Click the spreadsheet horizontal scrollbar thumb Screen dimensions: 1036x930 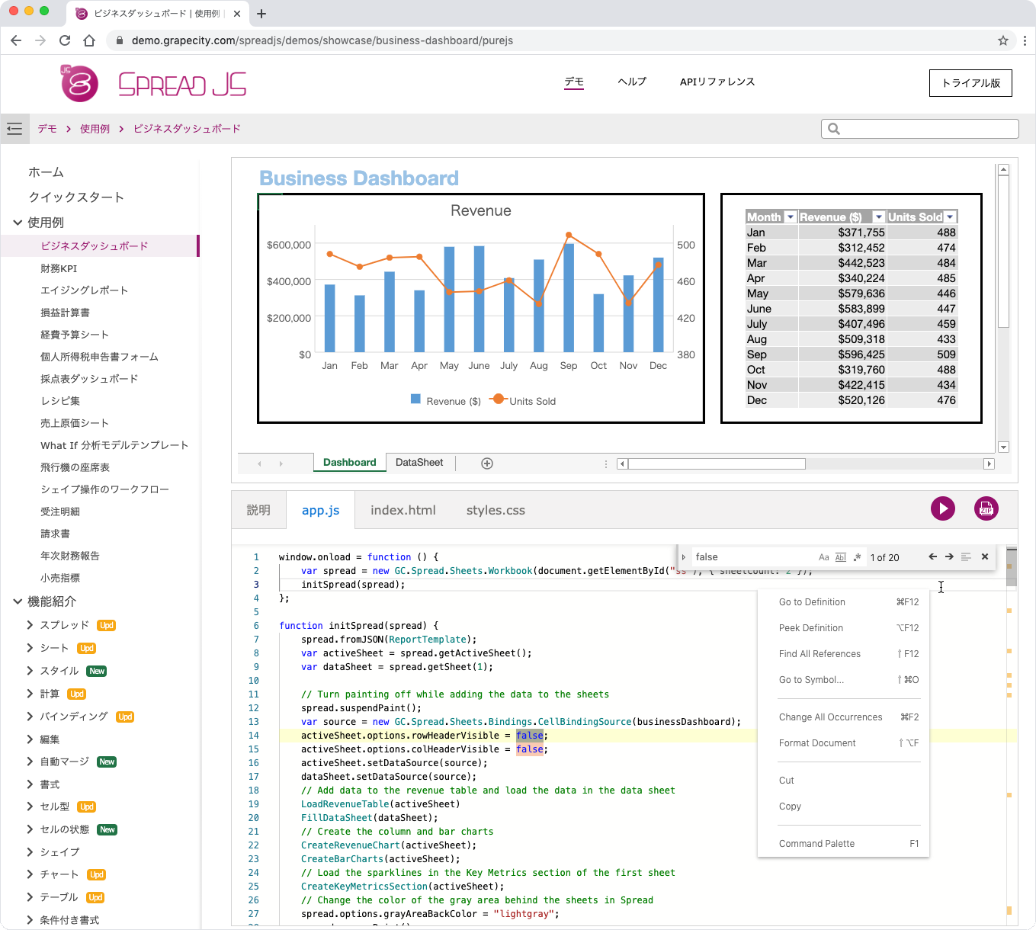[717, 463]
